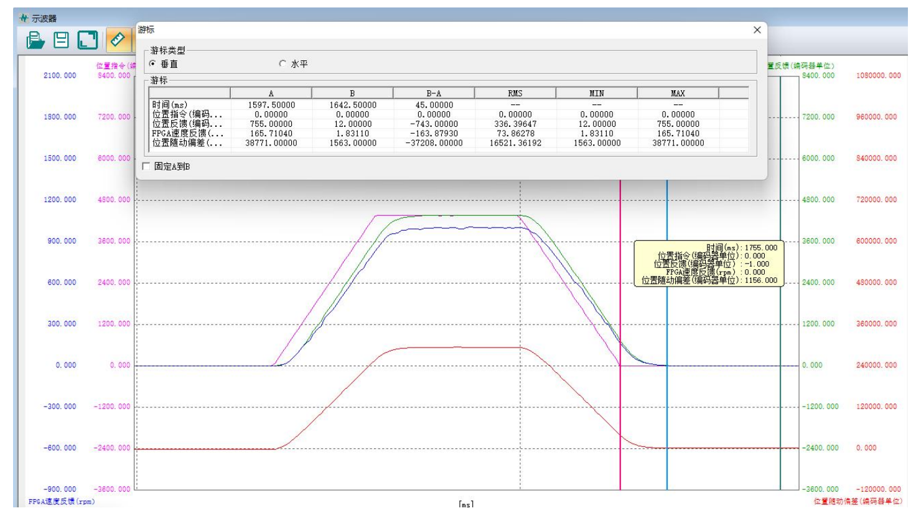921x526 pixels.
Task: Click column header A in cursor table
Action: pos(271,93)
